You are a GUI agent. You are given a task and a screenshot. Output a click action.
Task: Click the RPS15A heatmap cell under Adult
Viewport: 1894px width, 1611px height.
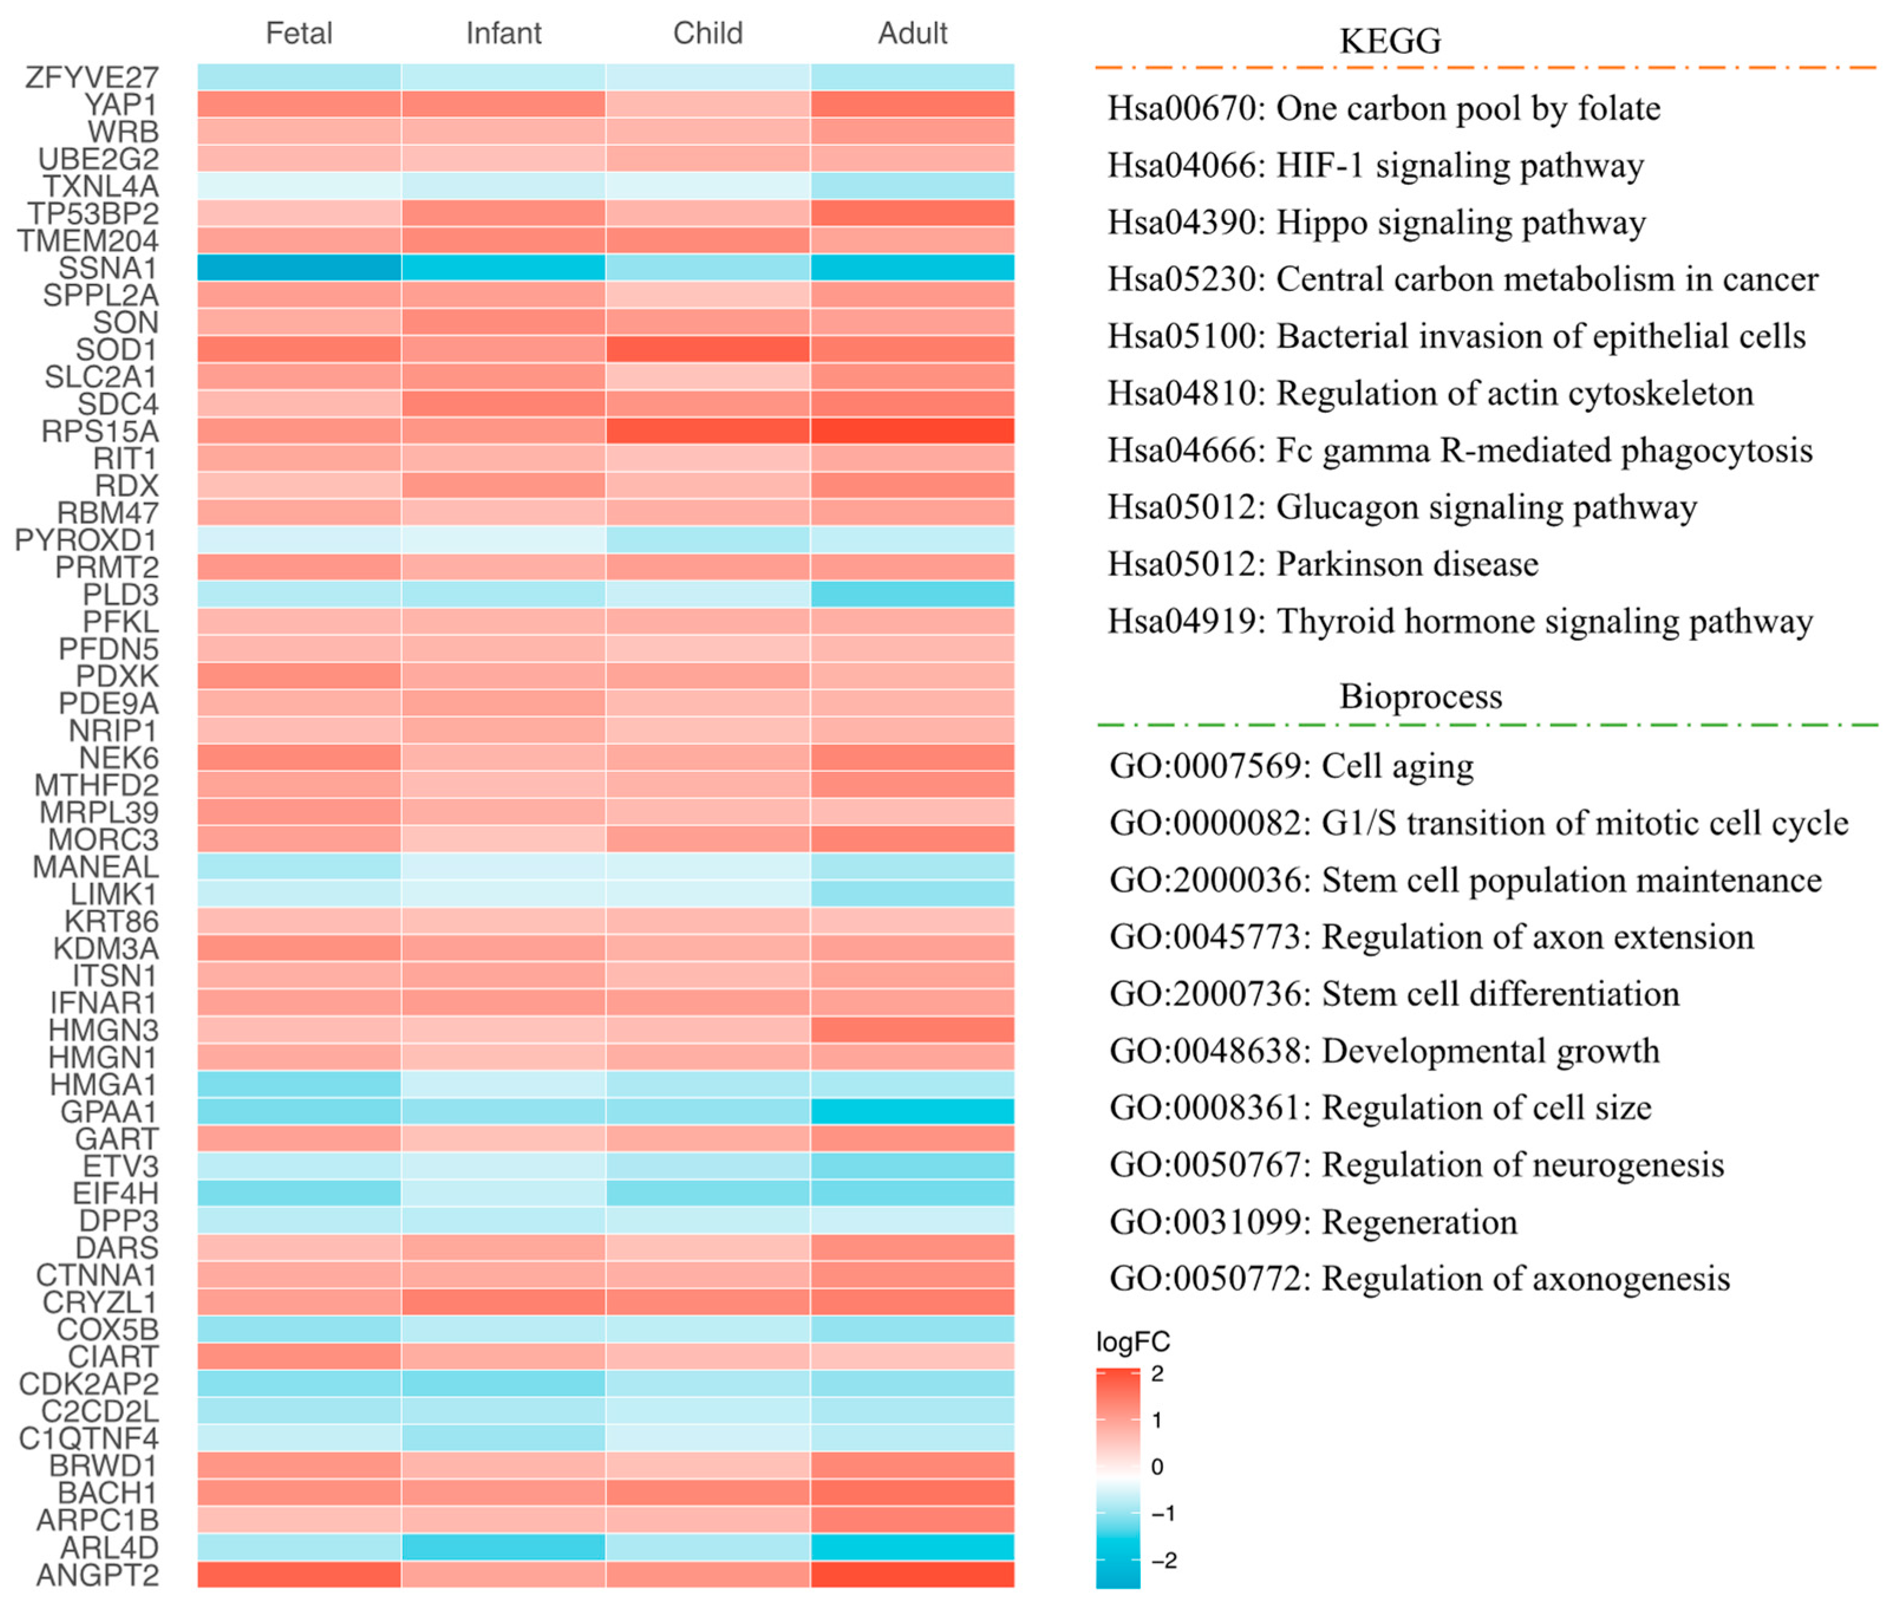pyautogui.click(x=912, y=431)
